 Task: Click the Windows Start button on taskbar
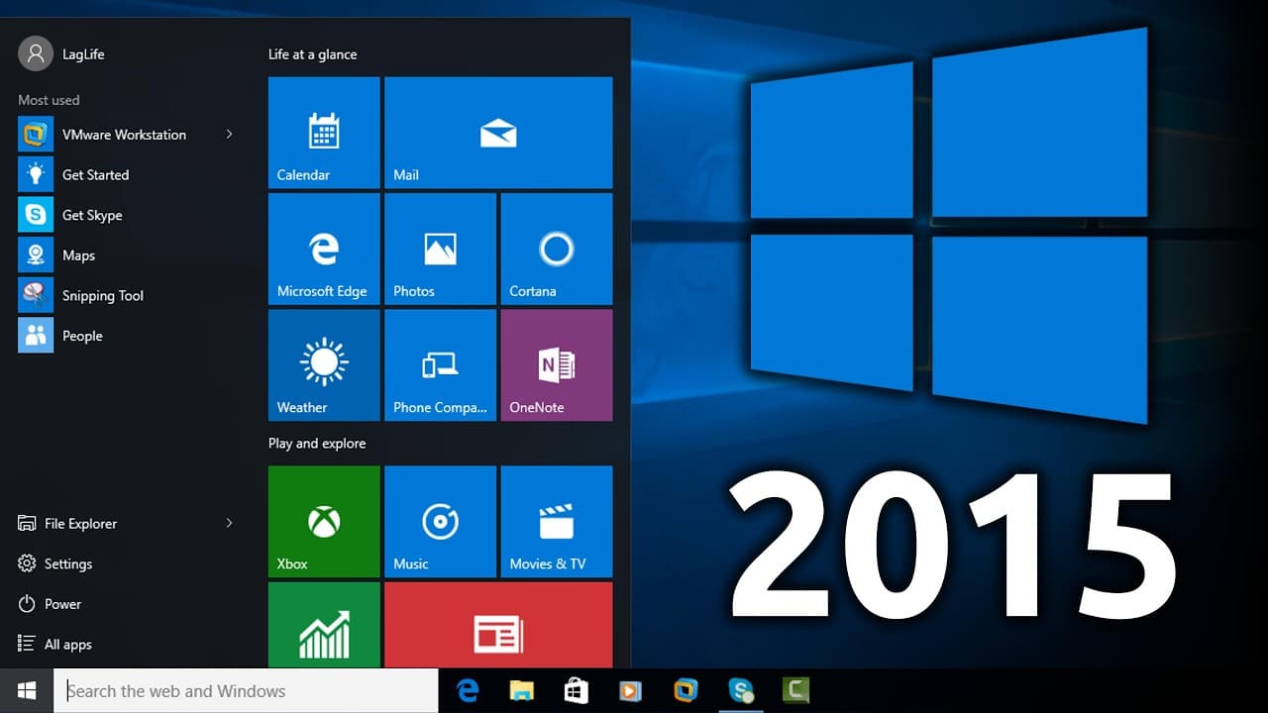(27, 690)
